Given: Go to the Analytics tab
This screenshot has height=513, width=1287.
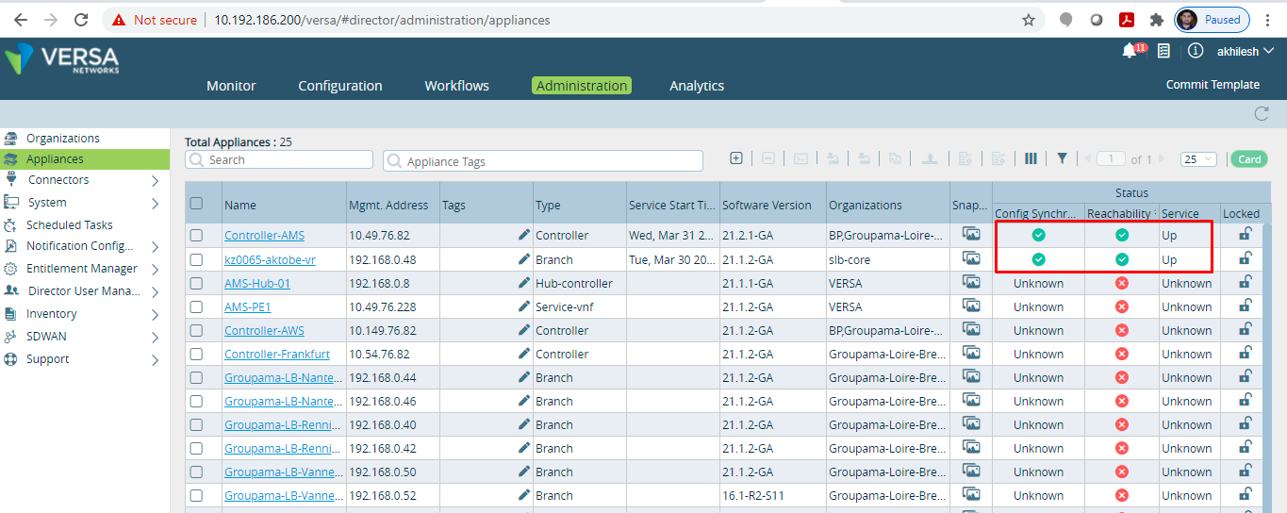Looking at the screenshot, I should pyautogui.click(x=697, y=86).
